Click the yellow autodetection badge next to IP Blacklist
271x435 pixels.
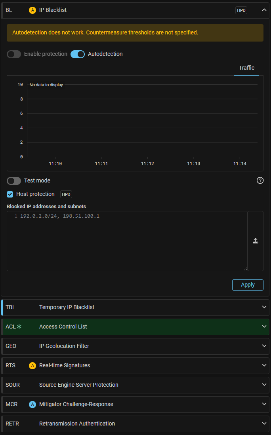click(32, 10)
